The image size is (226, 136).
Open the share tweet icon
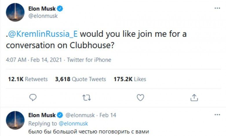[x=194, y=98]
